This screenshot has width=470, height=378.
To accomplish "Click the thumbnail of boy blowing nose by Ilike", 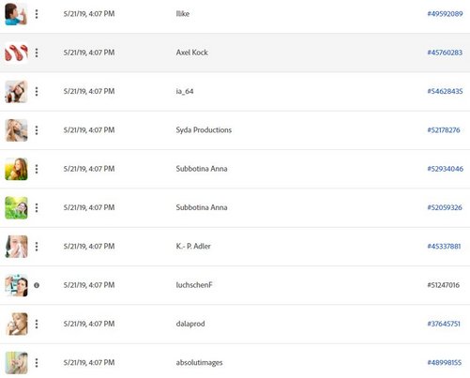I will [16, 14].
